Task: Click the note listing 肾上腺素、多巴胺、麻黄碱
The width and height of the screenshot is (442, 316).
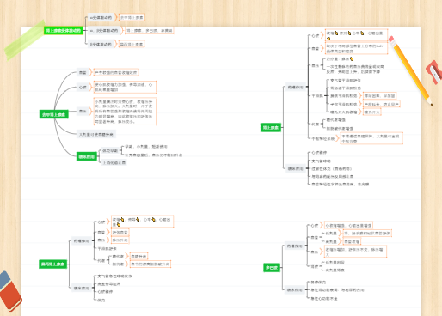Action: (150, 30)
